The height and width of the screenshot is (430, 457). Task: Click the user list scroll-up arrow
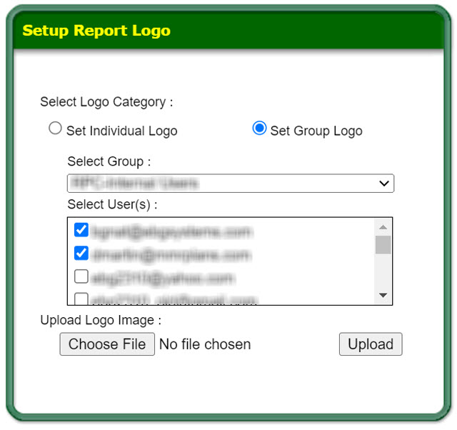click(x=383, y=227)
